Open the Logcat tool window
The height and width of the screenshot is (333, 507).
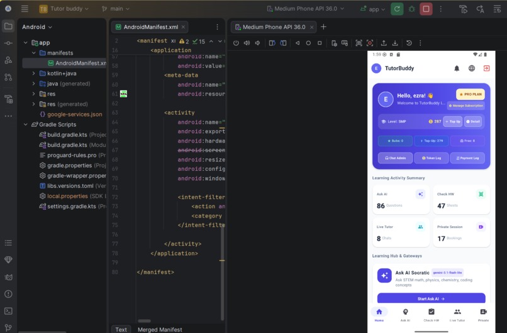coord(8,277)
